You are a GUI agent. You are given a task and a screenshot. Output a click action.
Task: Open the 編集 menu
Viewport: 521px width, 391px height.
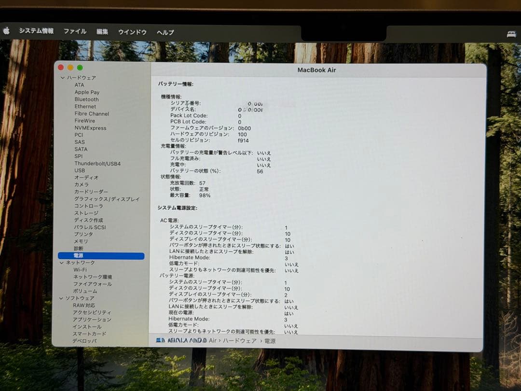[103, 32]
